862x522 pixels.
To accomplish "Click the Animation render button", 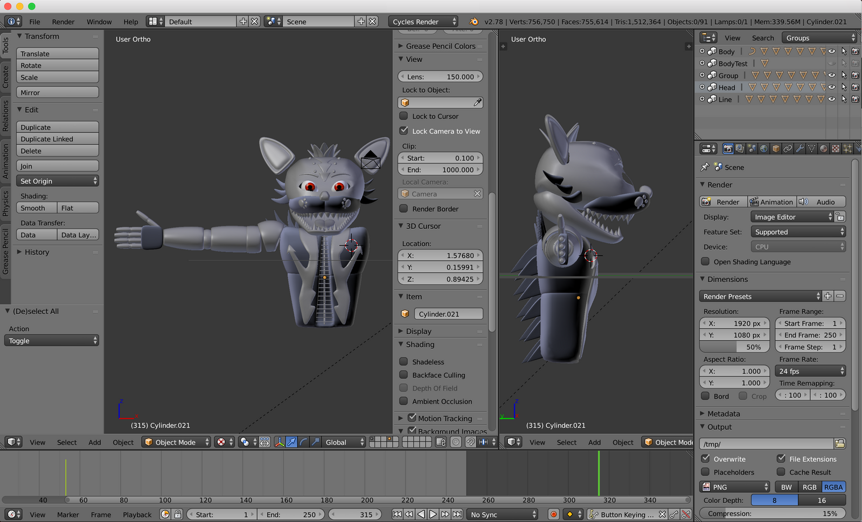I will click(x=771, y=202).
